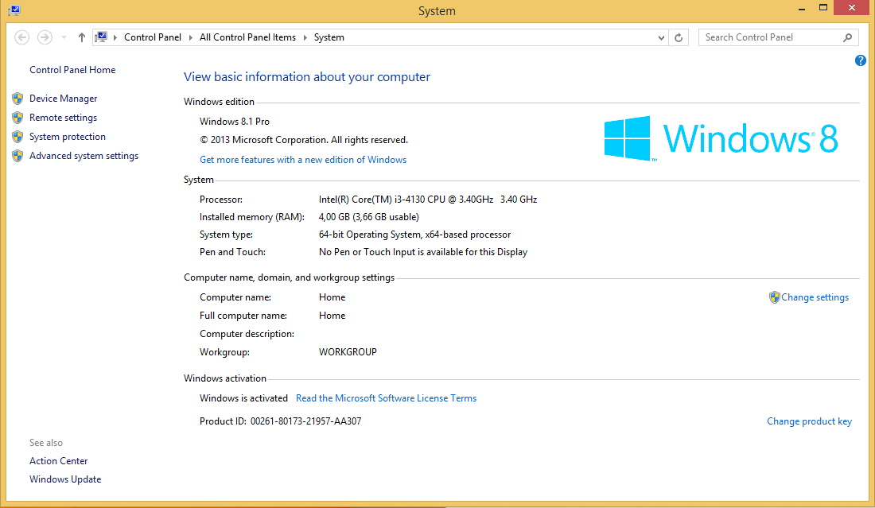Open Control Panel Home

(72, 70)
